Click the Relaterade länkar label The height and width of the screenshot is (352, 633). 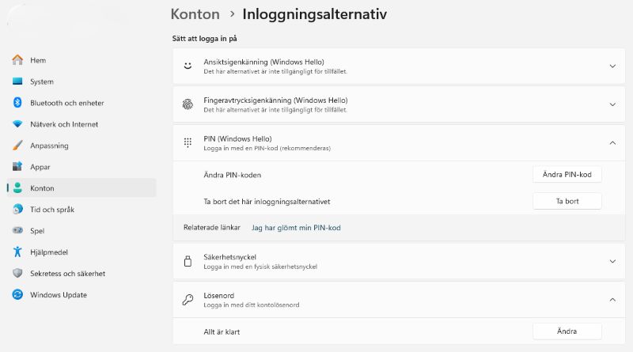pyautogui.click(x=212, y=227)
